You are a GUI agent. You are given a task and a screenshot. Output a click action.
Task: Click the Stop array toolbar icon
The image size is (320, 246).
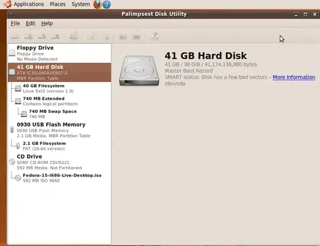(x=136, y=37)
